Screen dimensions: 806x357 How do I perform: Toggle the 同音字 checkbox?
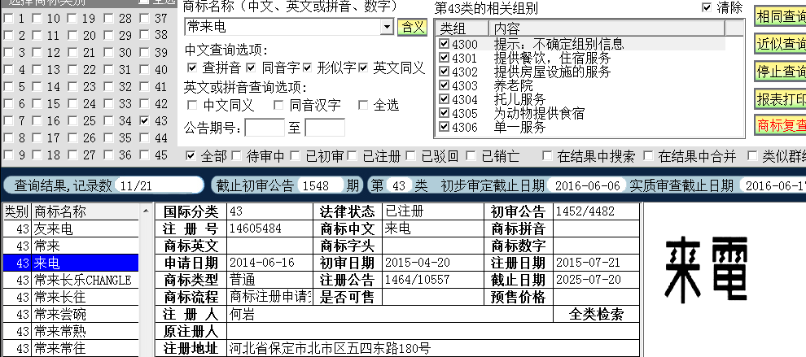coord(251,67)
